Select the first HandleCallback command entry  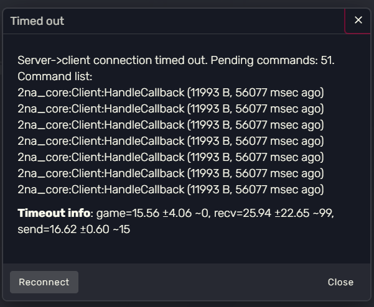(171, 93)
